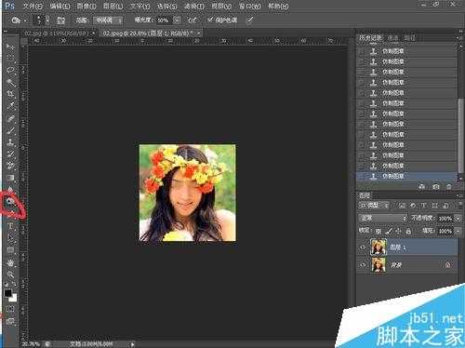Filter layers by pixel layers icon
Image resolution: width=465 pixels, height=348 pixels.
click(x=402, y=206)
